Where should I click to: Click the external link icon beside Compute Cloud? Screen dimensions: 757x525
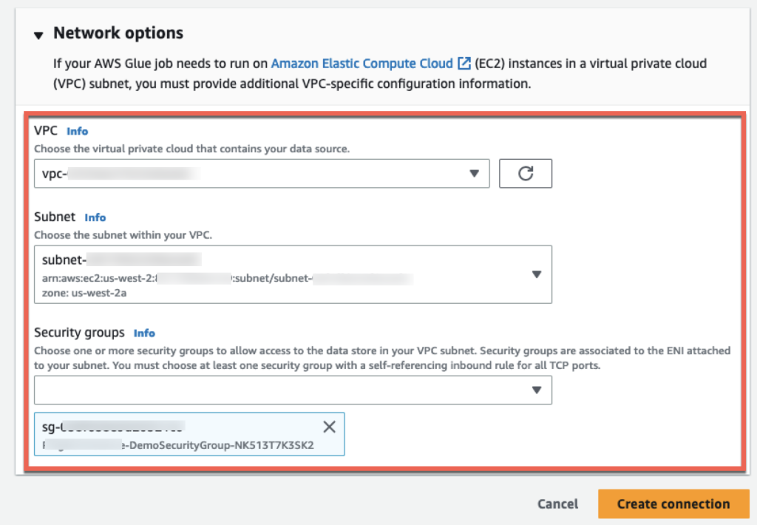click(464, 64)
